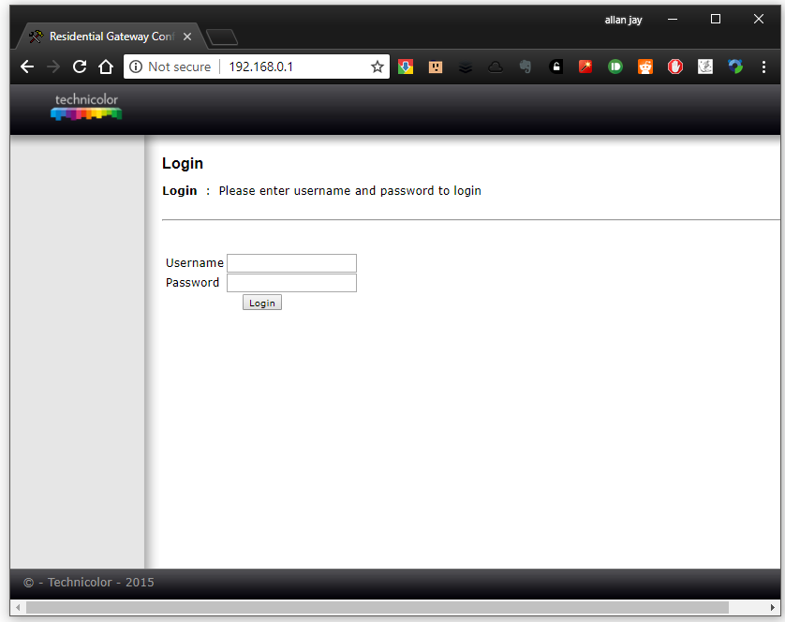This screenshot has height=622, width=785.
Task: Click the scrollbar left arrow
Action: (18, 607)
